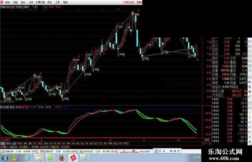Select the DMI indicator tab

[25, 144]
